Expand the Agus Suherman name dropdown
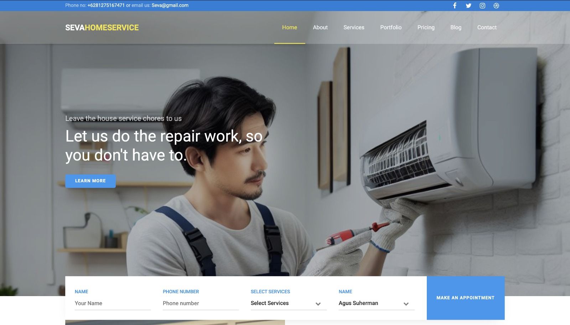570x325 pixels. (377, 303)
